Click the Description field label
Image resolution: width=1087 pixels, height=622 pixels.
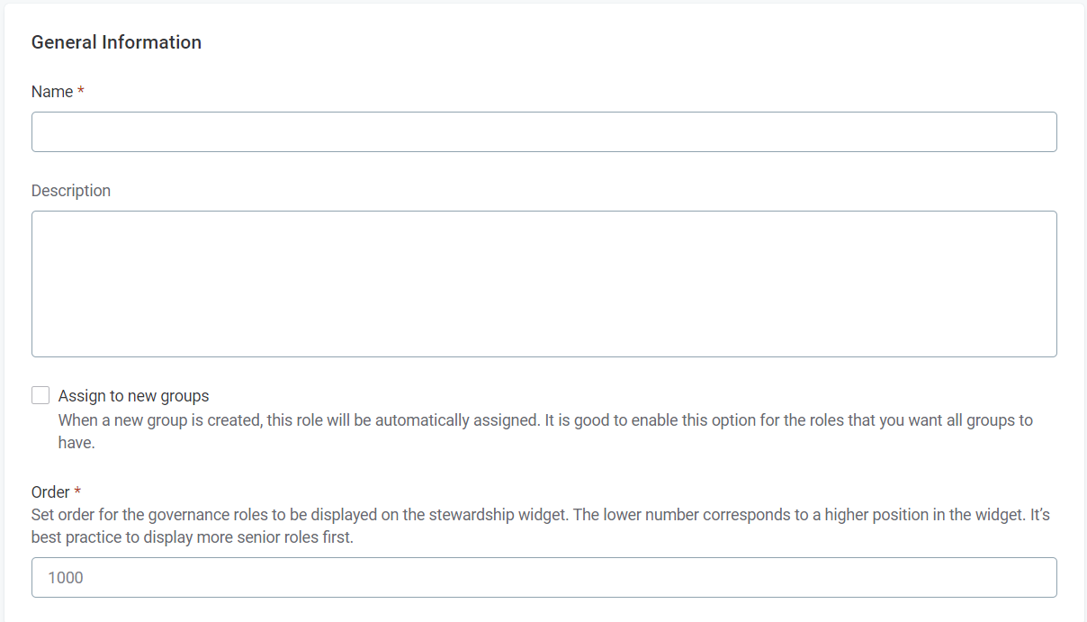(71, 191)
